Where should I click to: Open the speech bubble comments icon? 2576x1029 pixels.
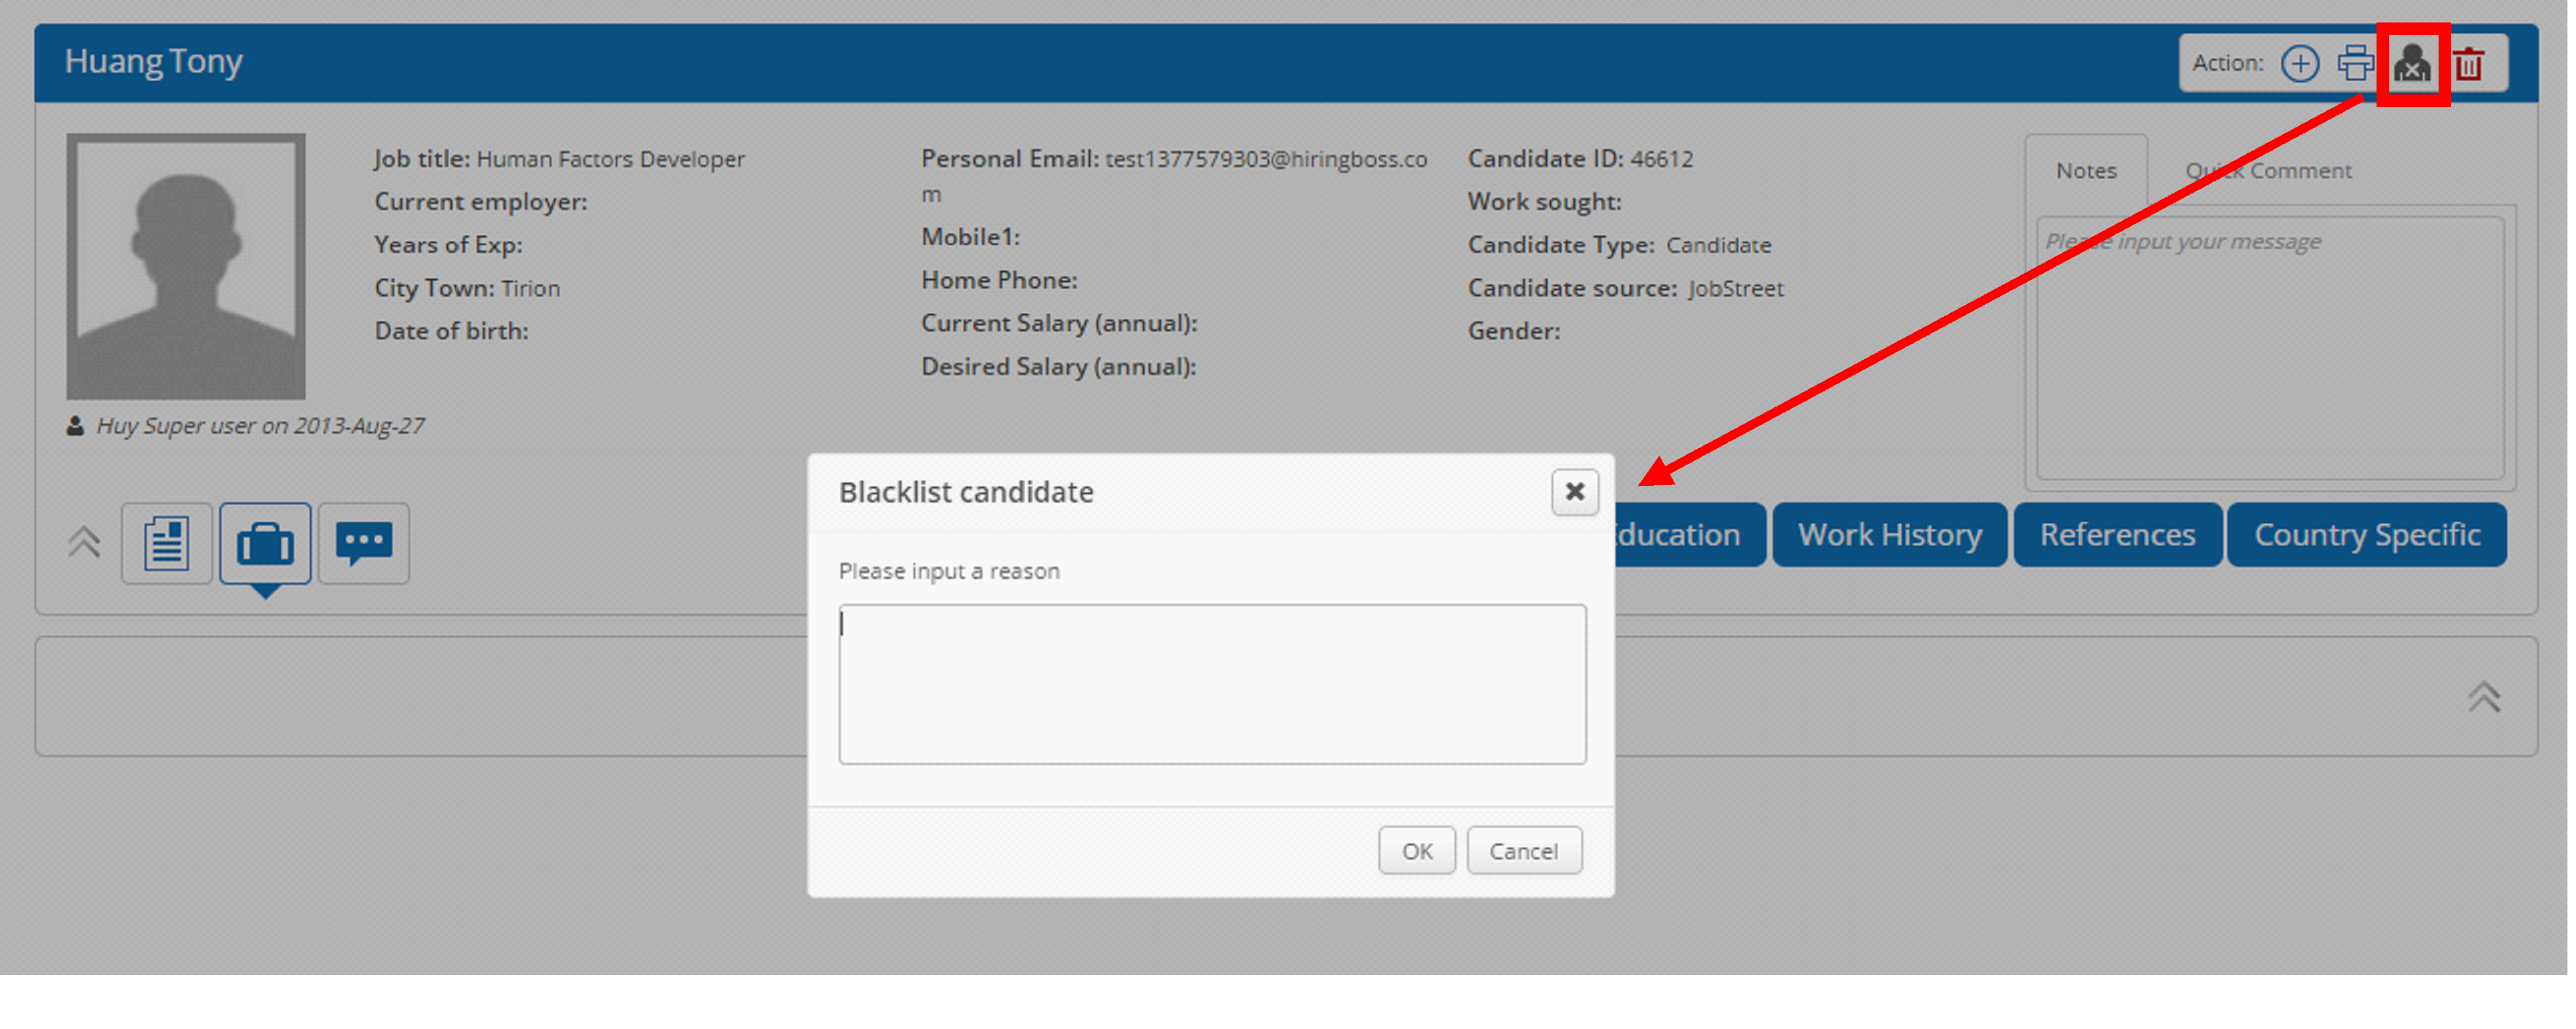364,543
